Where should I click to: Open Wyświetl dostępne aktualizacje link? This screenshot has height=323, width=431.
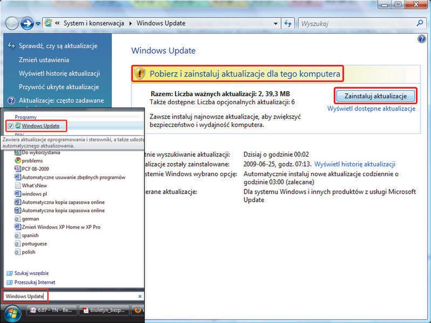point(372,109)
